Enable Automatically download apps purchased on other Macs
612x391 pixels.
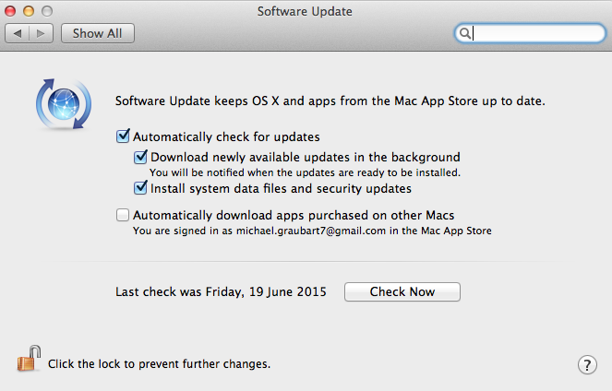pyautogui.click(x=123, y=215)
